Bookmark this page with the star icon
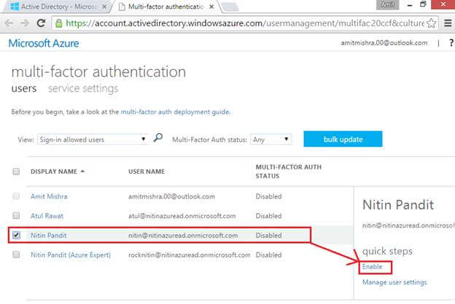The height and width of the screenshot is (304, 455). click(431, 23)
